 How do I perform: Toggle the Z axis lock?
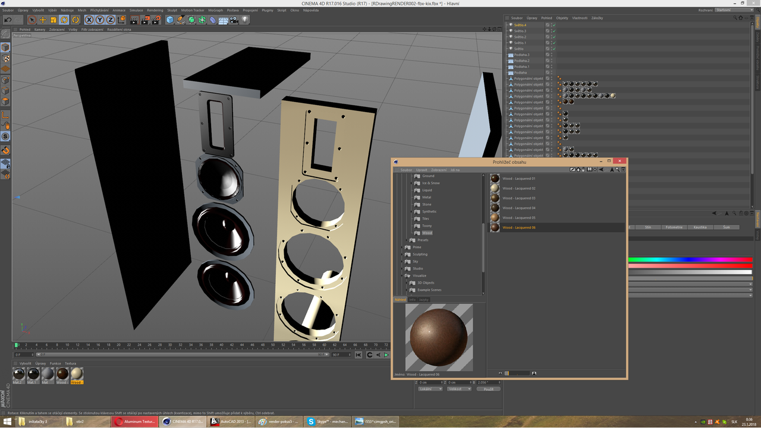pos(110,20)
